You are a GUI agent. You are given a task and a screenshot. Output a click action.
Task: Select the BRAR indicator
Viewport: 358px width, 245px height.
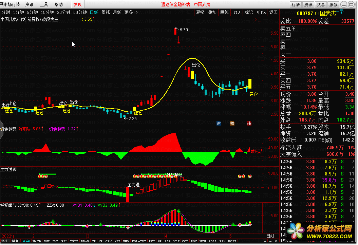point(85,241)
